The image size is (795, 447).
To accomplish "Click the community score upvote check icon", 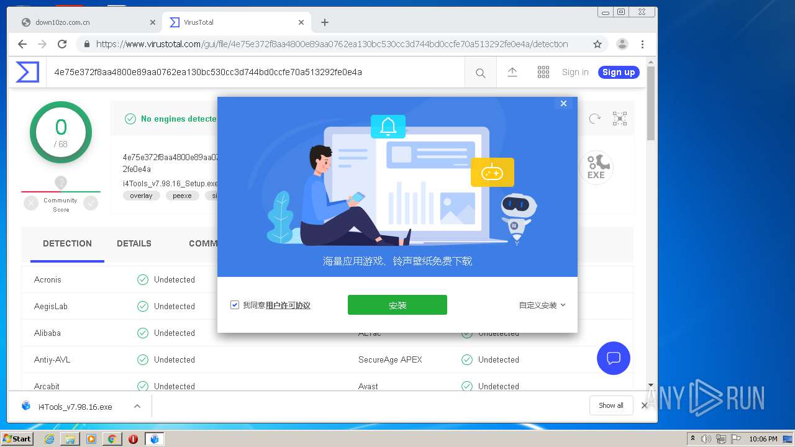I will point(91,203).
